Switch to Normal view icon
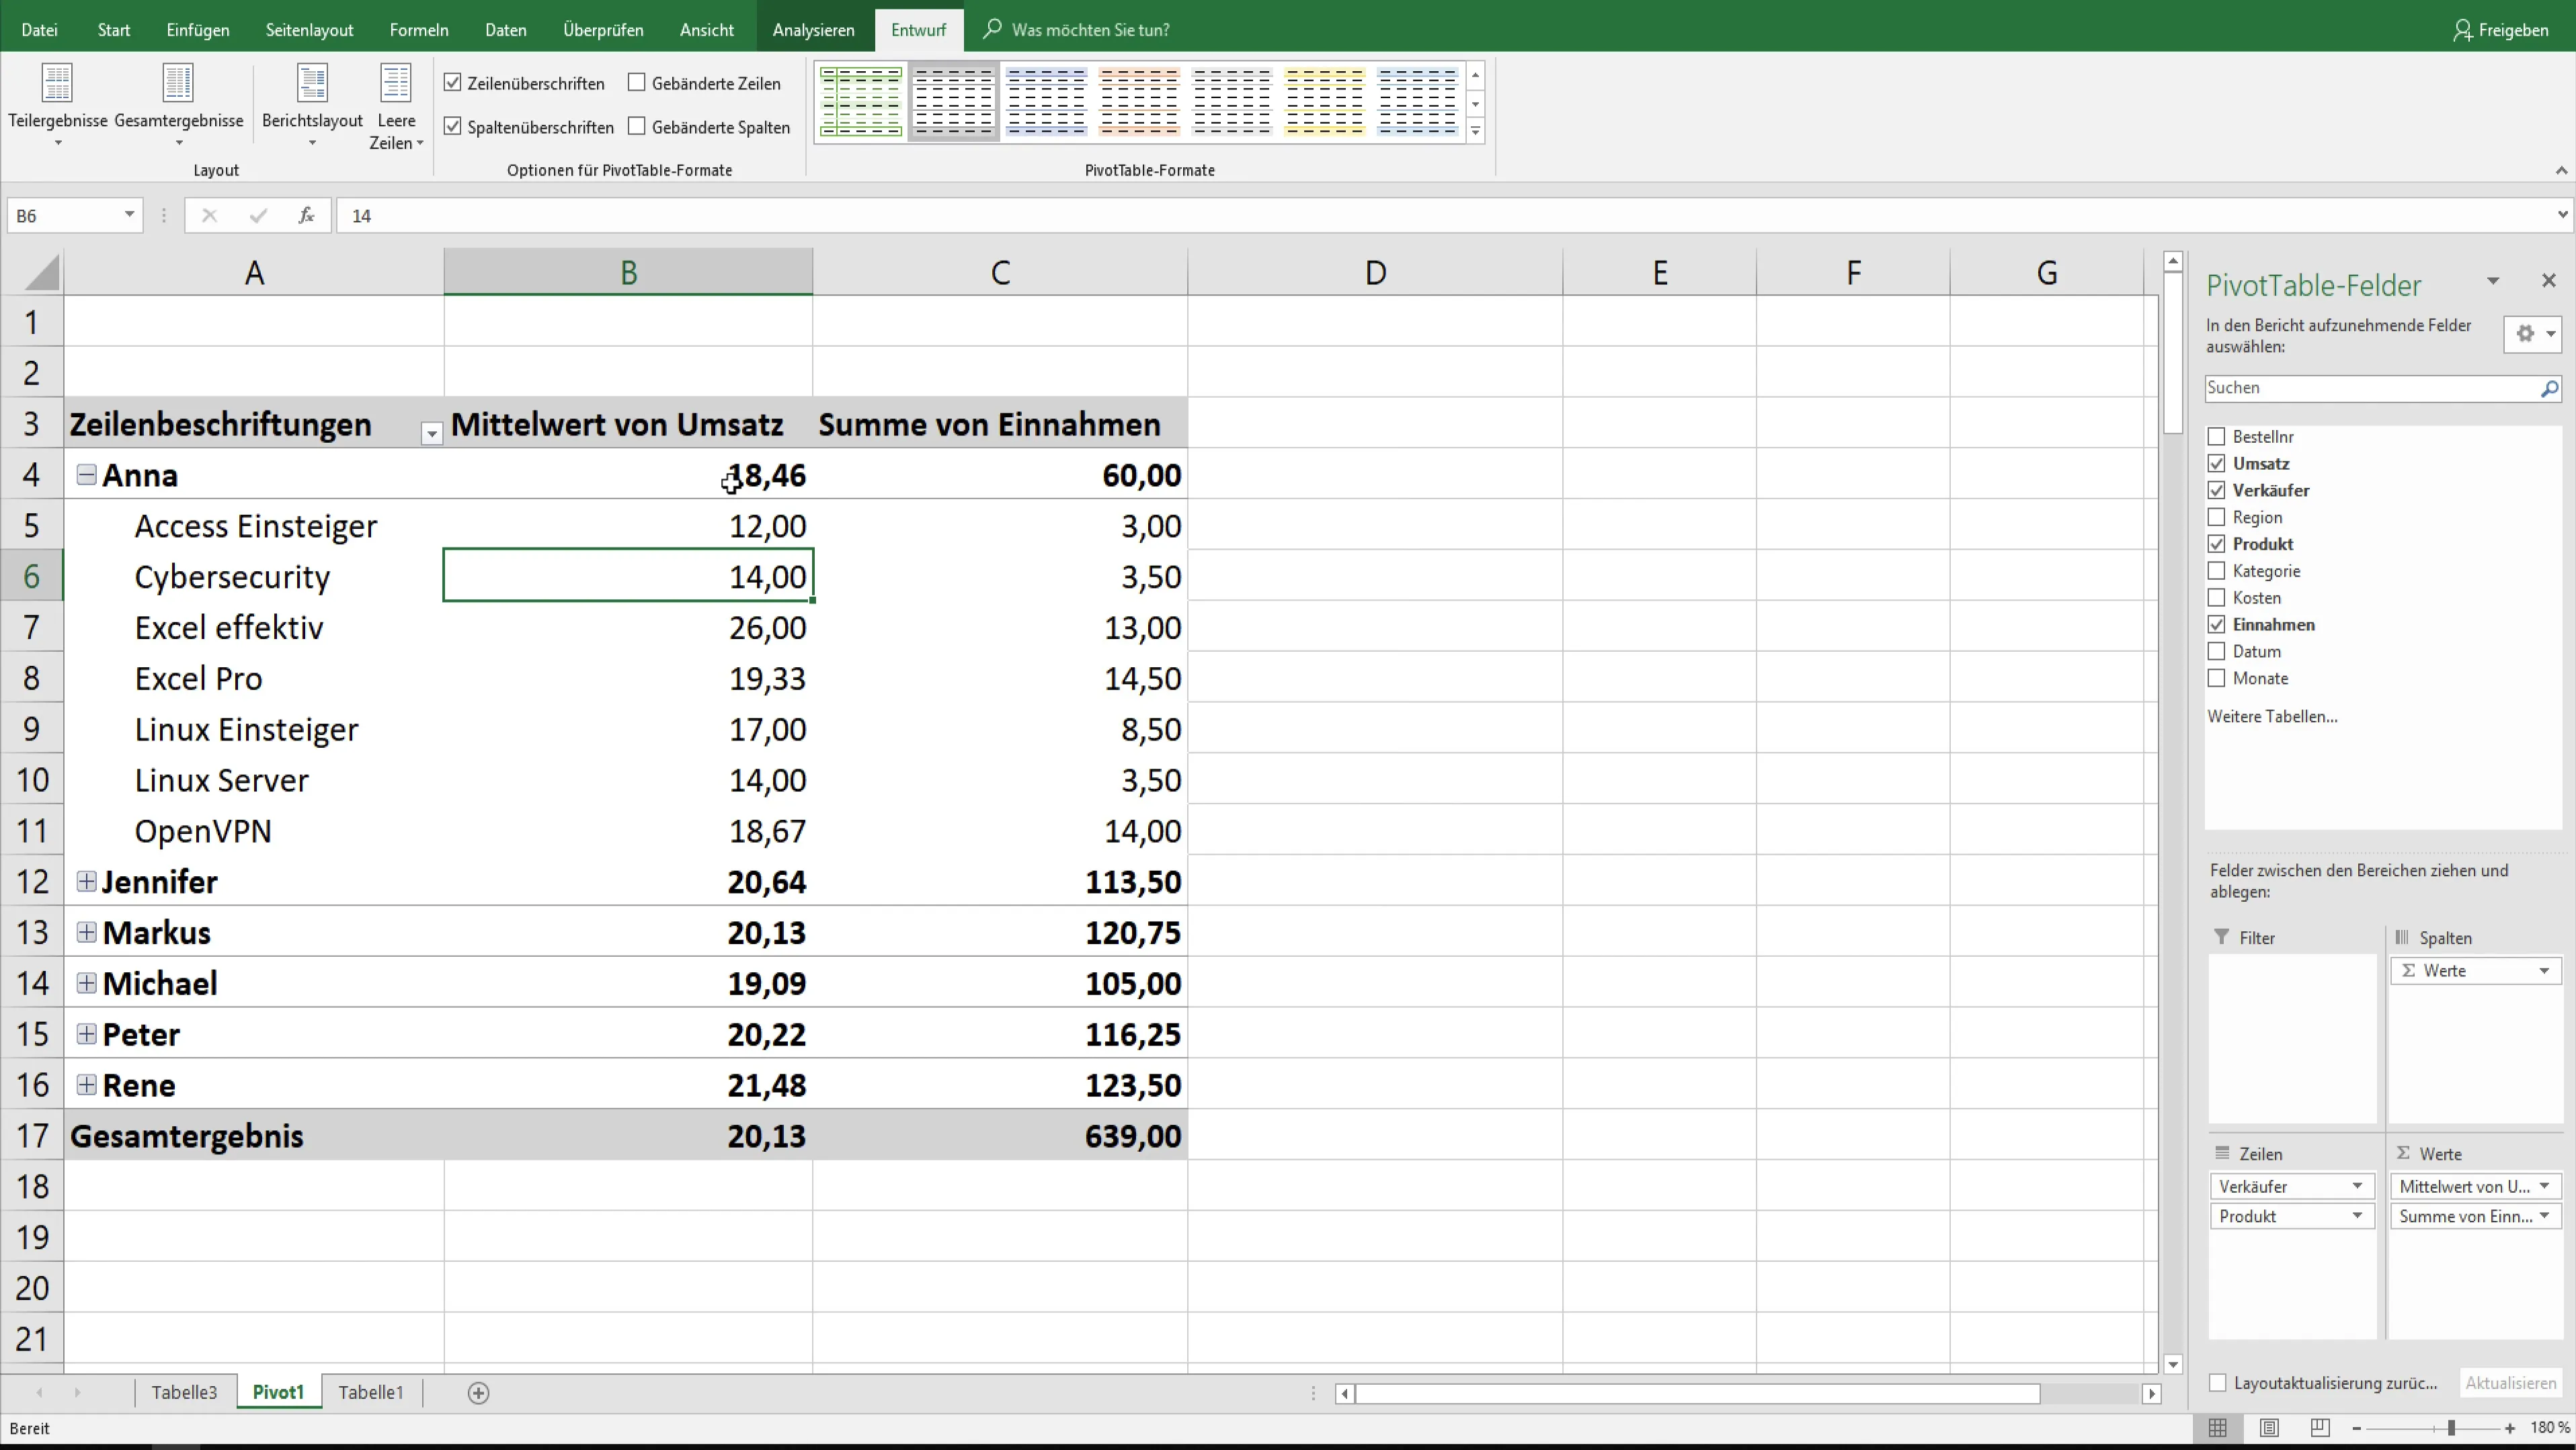The width and height of the screenshot is (2576, 1450). 2217,1429
